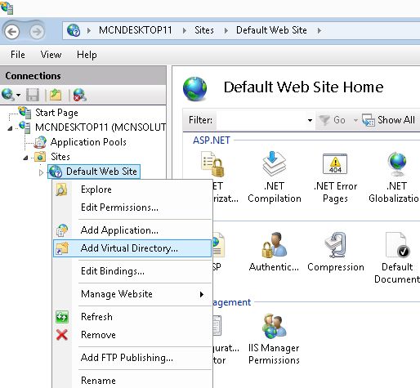Open the View menu
The image size is (420, 388).
point(51,55)
